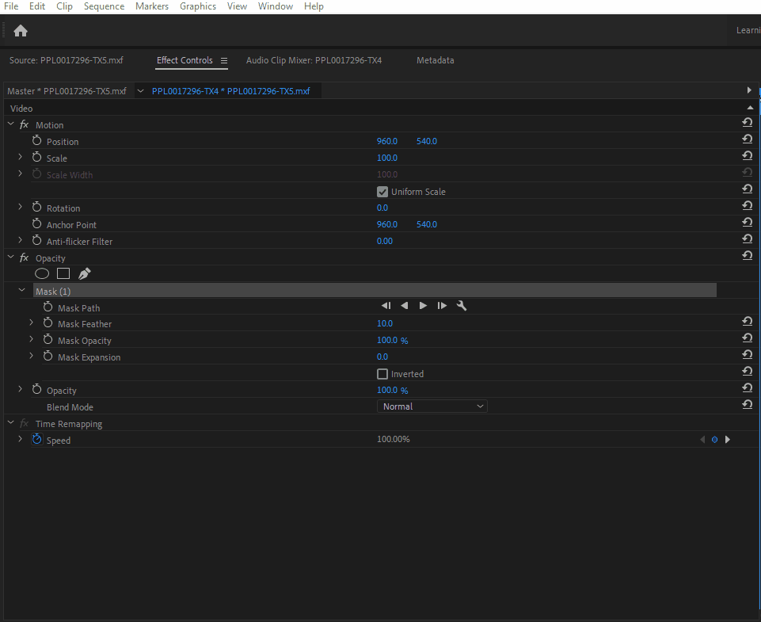
Task: Open the Sequence menu
Action: 104,6
